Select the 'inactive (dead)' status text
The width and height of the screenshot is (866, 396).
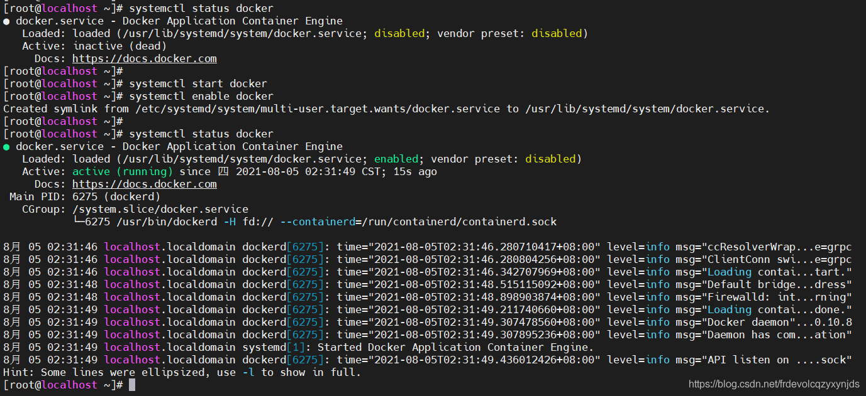[119, 46]
